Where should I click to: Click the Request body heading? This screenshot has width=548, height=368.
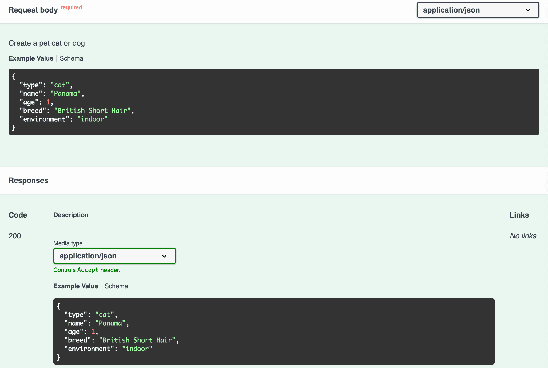click(33, 10)
